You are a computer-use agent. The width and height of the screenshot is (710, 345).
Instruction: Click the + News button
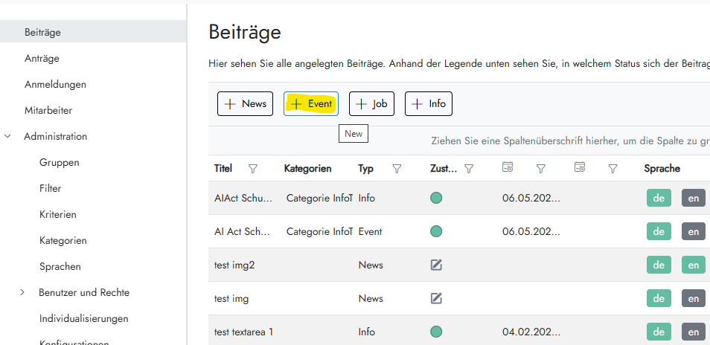246,103
